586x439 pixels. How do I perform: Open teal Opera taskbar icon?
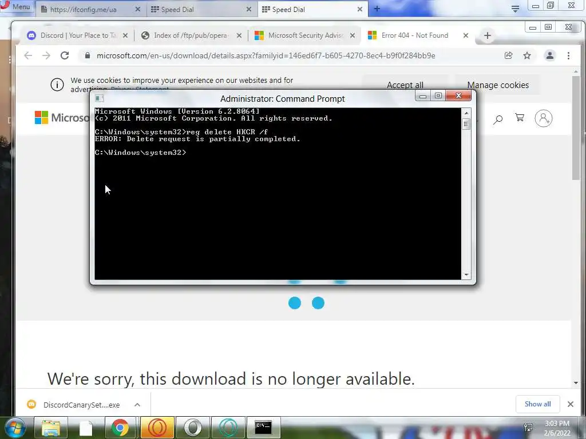pos(228,428)
